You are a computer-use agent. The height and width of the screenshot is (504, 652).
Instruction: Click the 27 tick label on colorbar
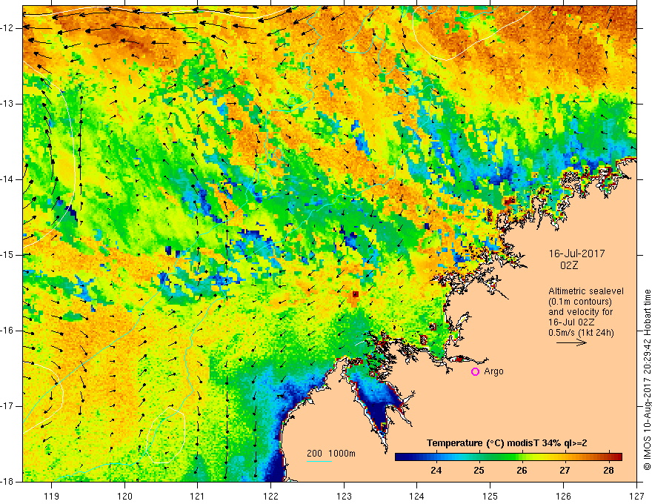565,471
